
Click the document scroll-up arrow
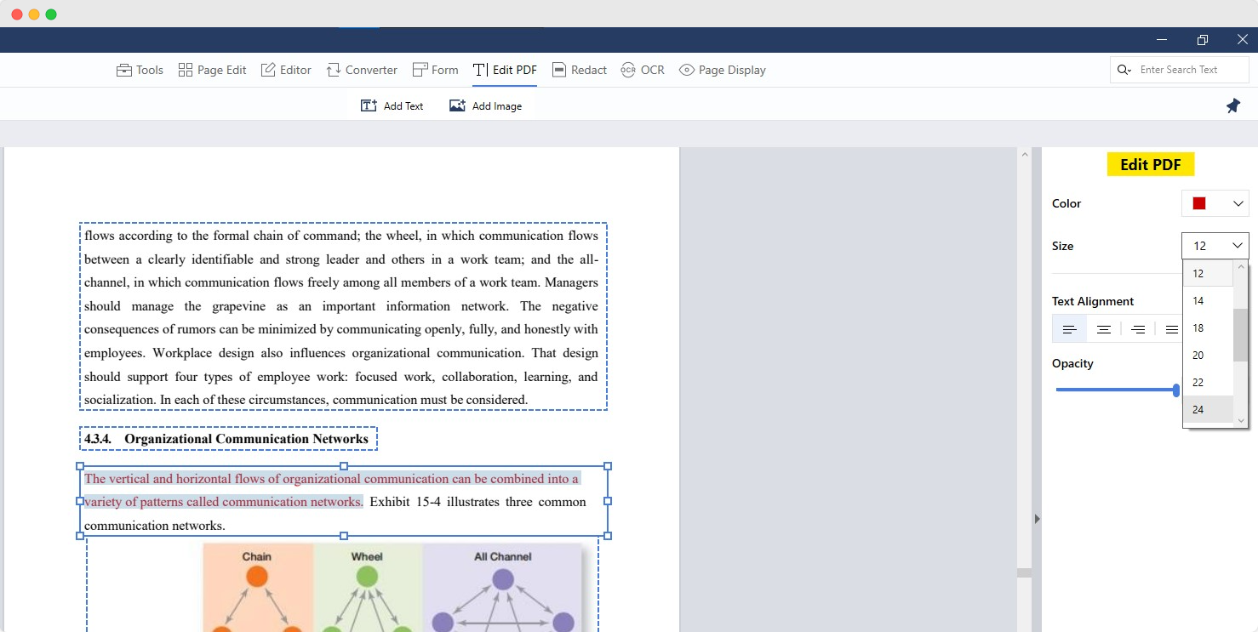(1024, 155)
